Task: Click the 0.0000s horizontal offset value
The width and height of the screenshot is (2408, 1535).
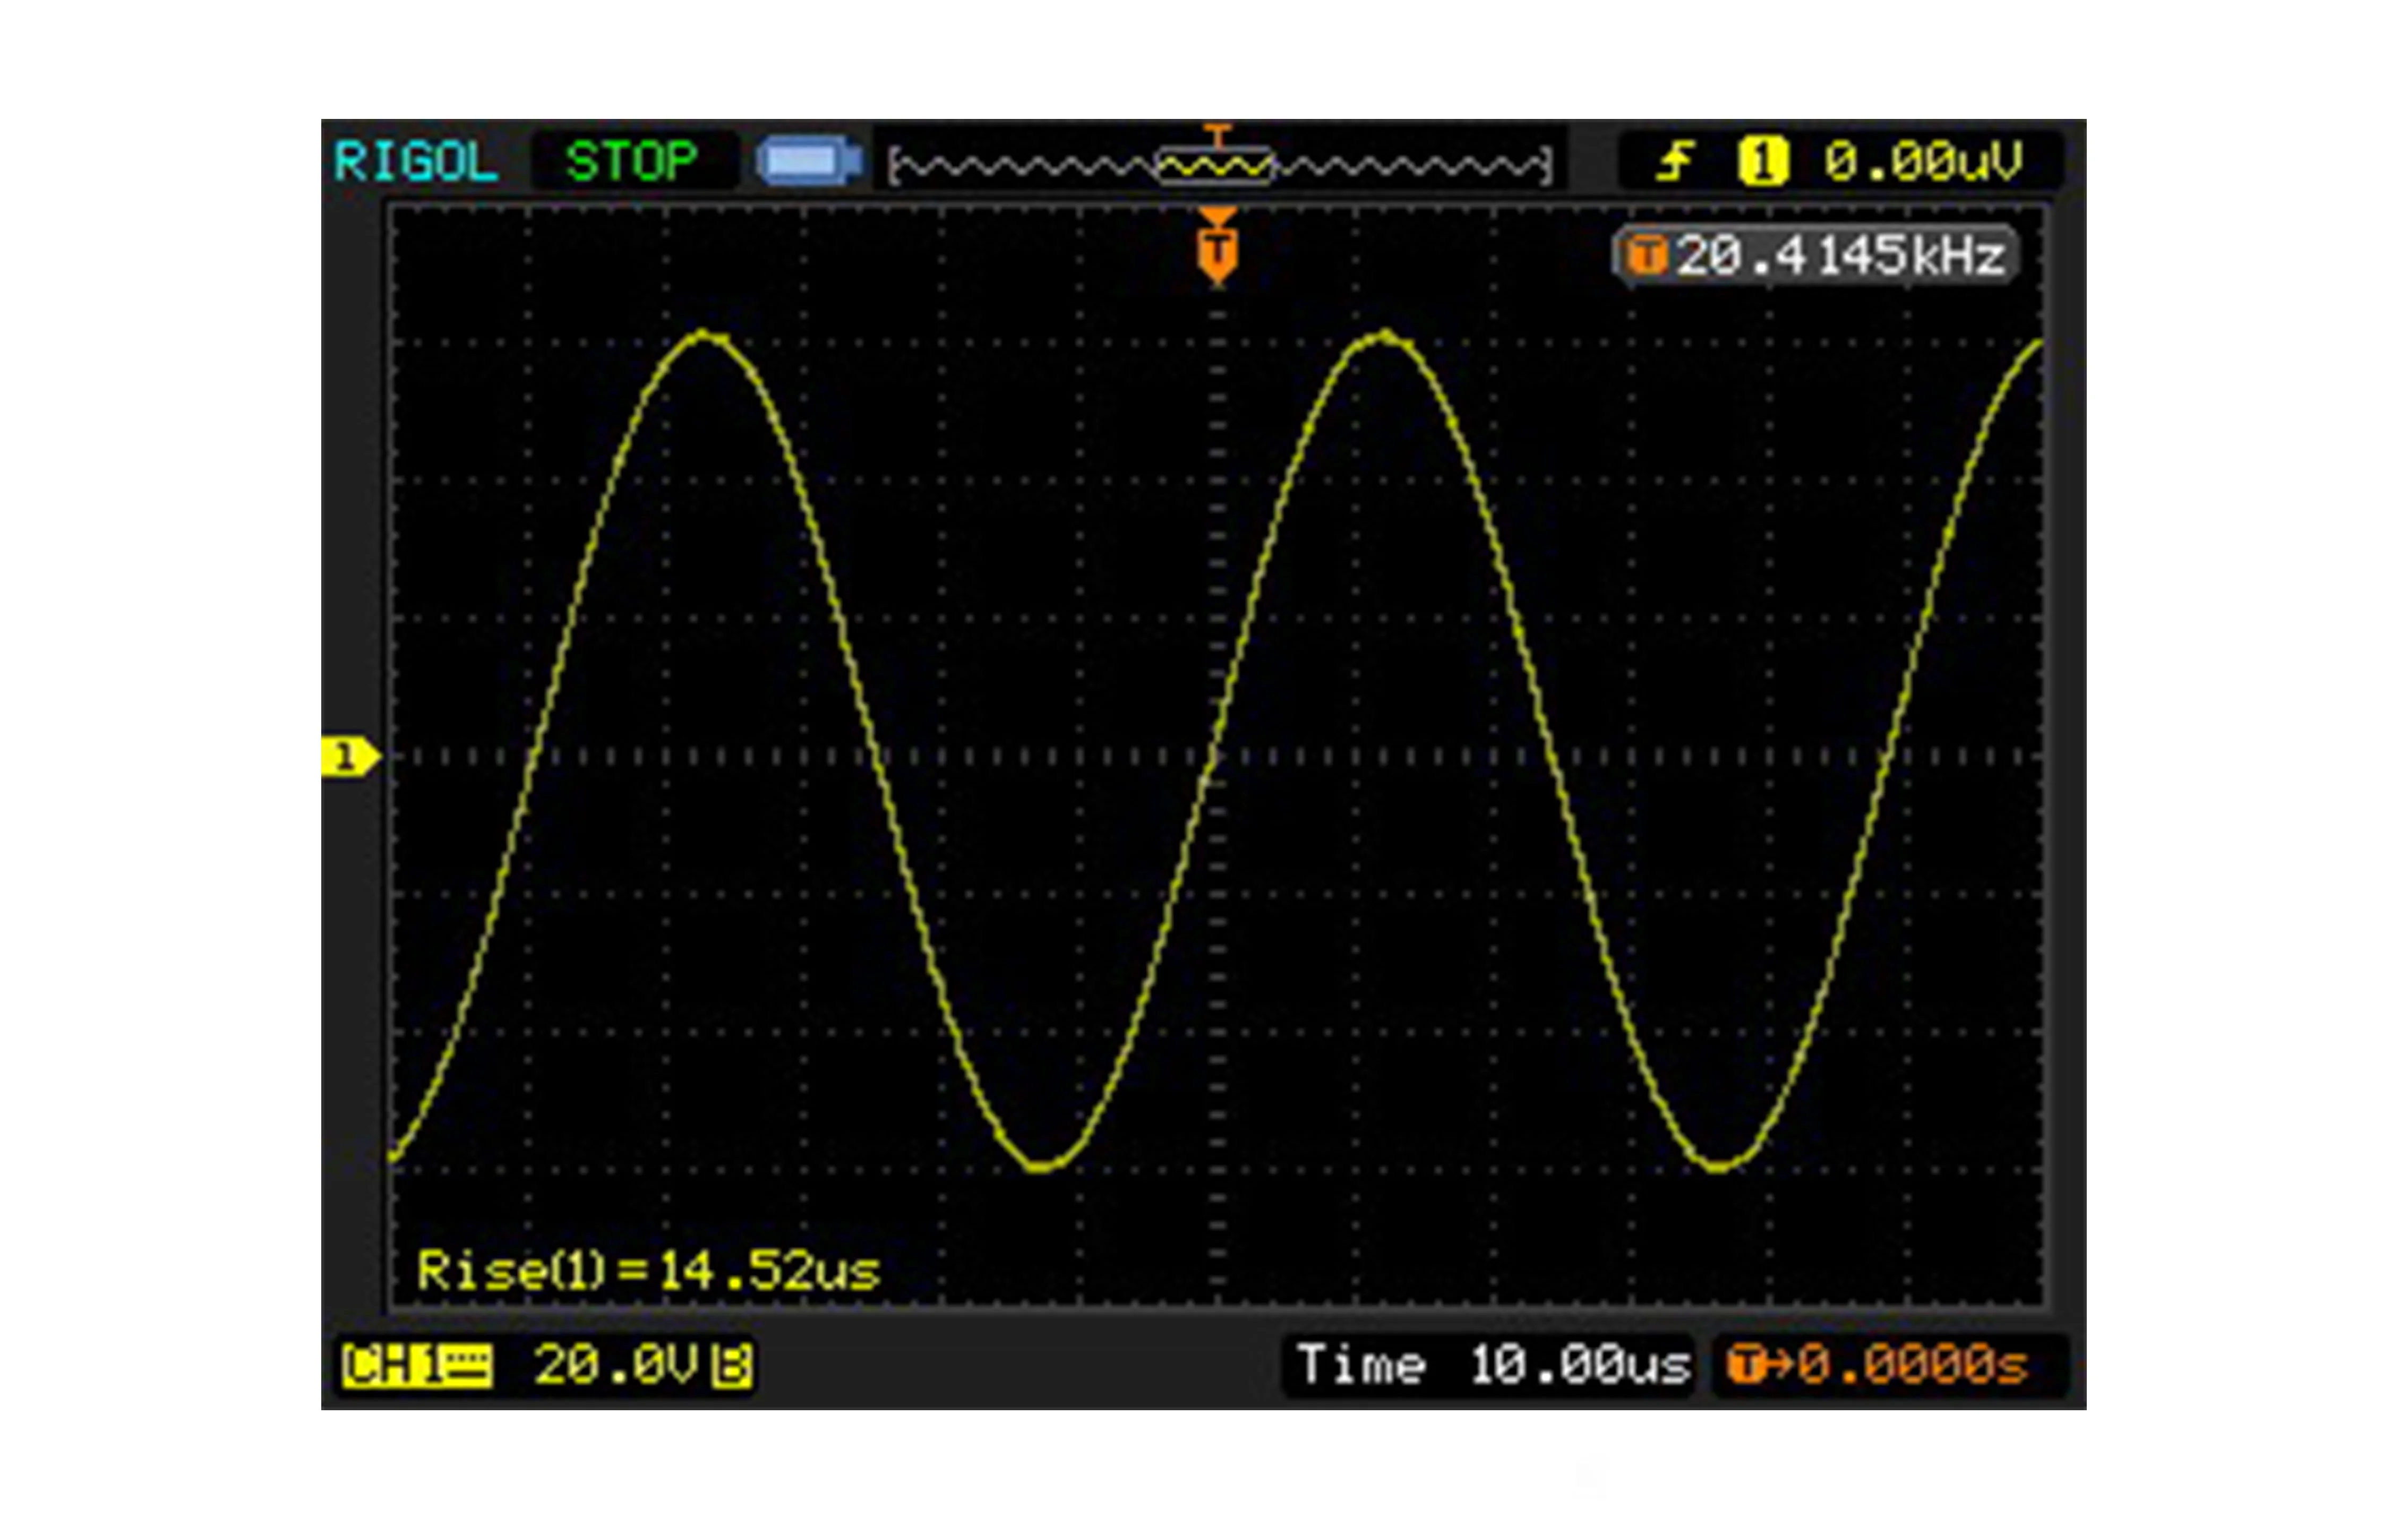Action: coord(1912,1365)
